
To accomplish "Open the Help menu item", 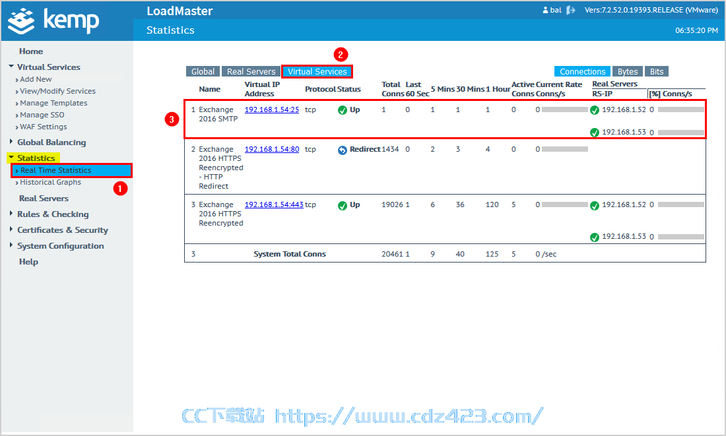I will pos(28,262).
